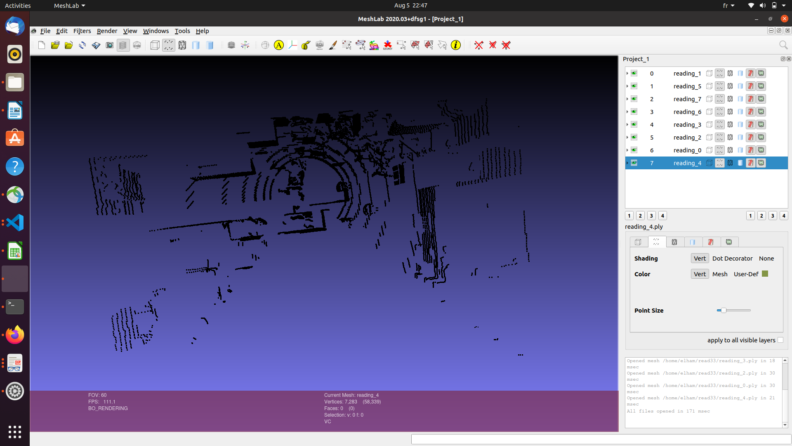Open the Filters menu
792x446 pixels.
click(x=82, y=31)
